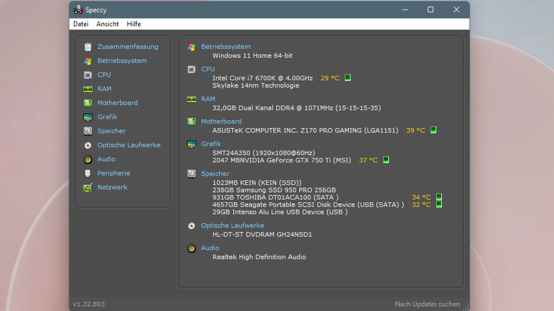Click the RAM module icon in sidebar

[x=88, y=89]
